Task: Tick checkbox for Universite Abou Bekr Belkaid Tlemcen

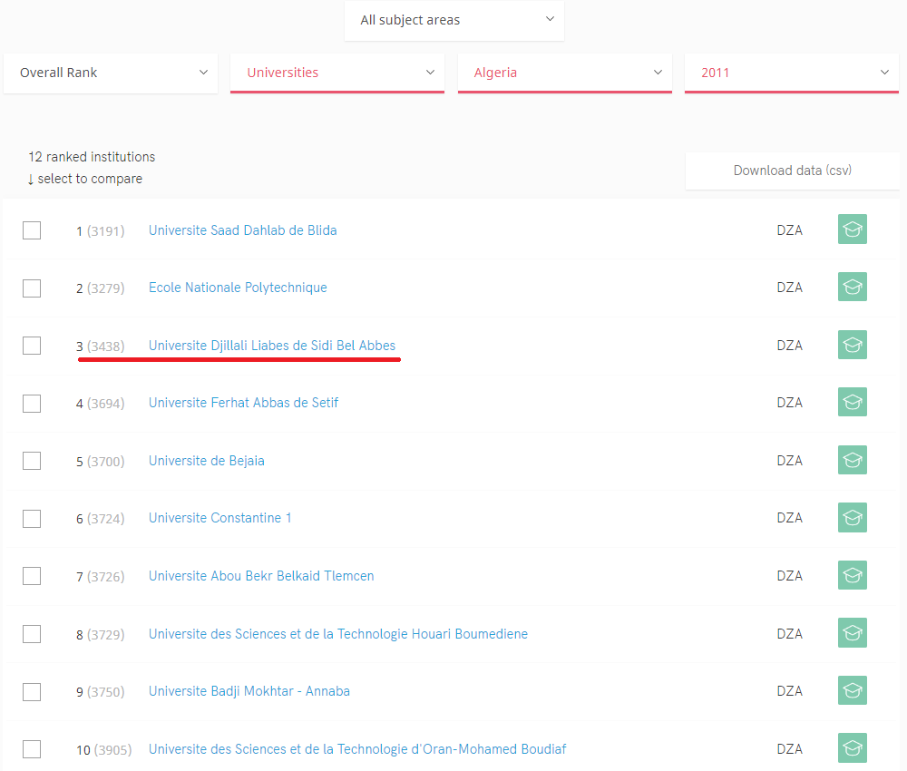Action: [32, 576]
